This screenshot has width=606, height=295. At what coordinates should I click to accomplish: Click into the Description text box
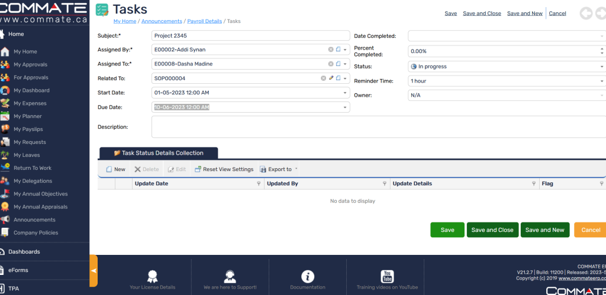click(379, 126)
